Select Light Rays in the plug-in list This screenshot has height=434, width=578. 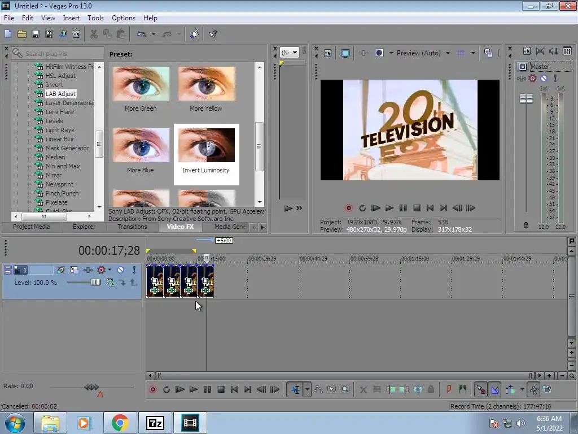[x=60, y=130]
